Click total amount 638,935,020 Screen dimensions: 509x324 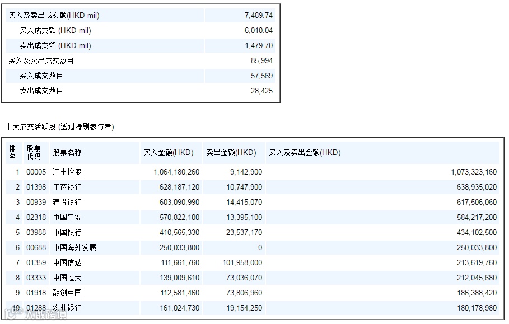pyautogui.click(x=477, y=187)
